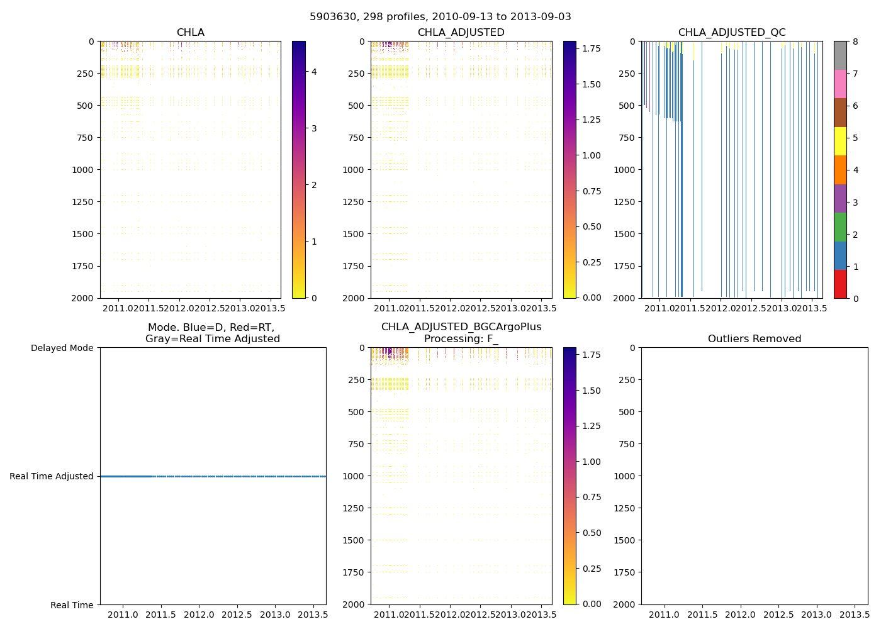Click the Real Time axis label
The image size is (881, 629).
point(72,605)
